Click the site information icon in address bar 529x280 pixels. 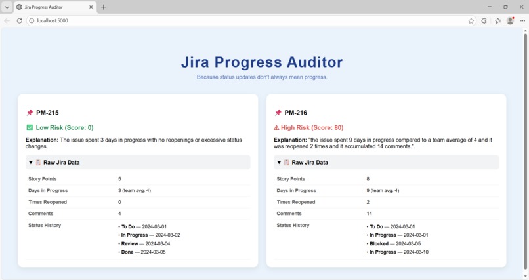pyautogui.click(x=32, y=20)
